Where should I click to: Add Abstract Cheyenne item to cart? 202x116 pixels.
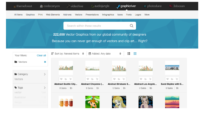[x=97, y=79]
